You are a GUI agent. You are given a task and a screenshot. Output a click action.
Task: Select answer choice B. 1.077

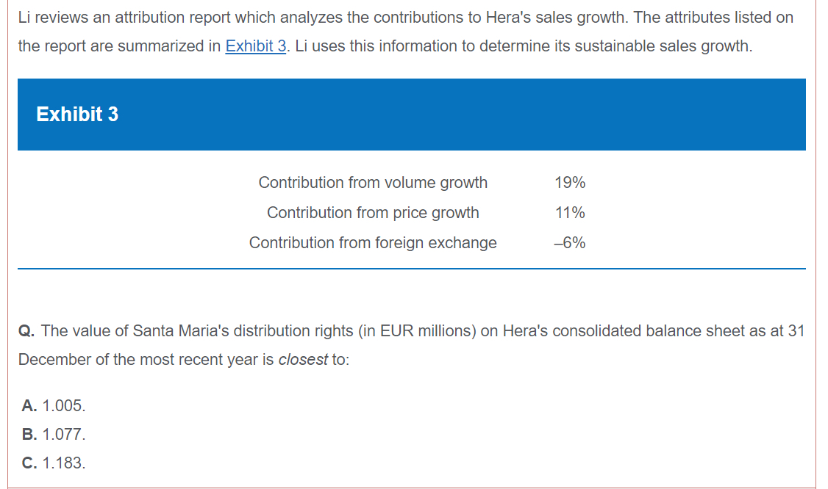(x=54, y=434)
